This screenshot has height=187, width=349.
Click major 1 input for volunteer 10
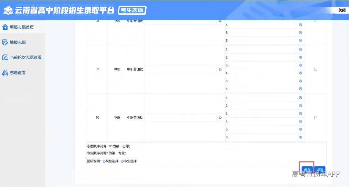(261, 98)
